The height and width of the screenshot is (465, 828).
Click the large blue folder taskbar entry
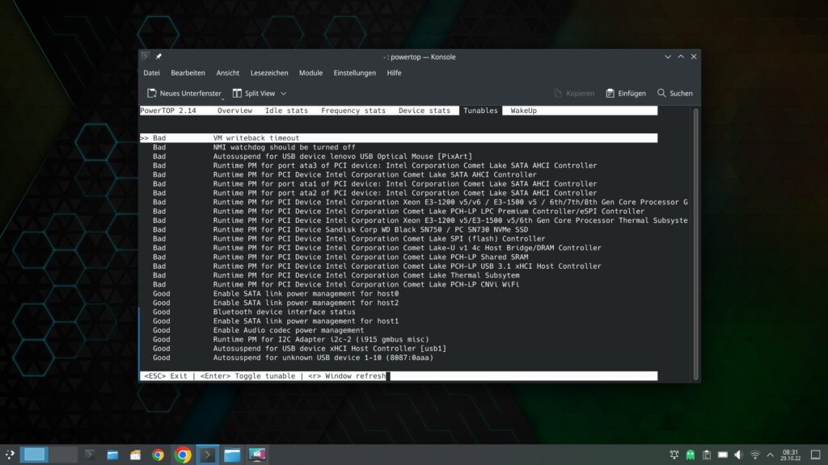(x=232, y=455)
